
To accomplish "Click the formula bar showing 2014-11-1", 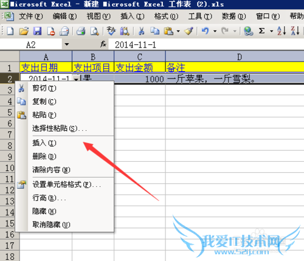I will coord(206,44).
